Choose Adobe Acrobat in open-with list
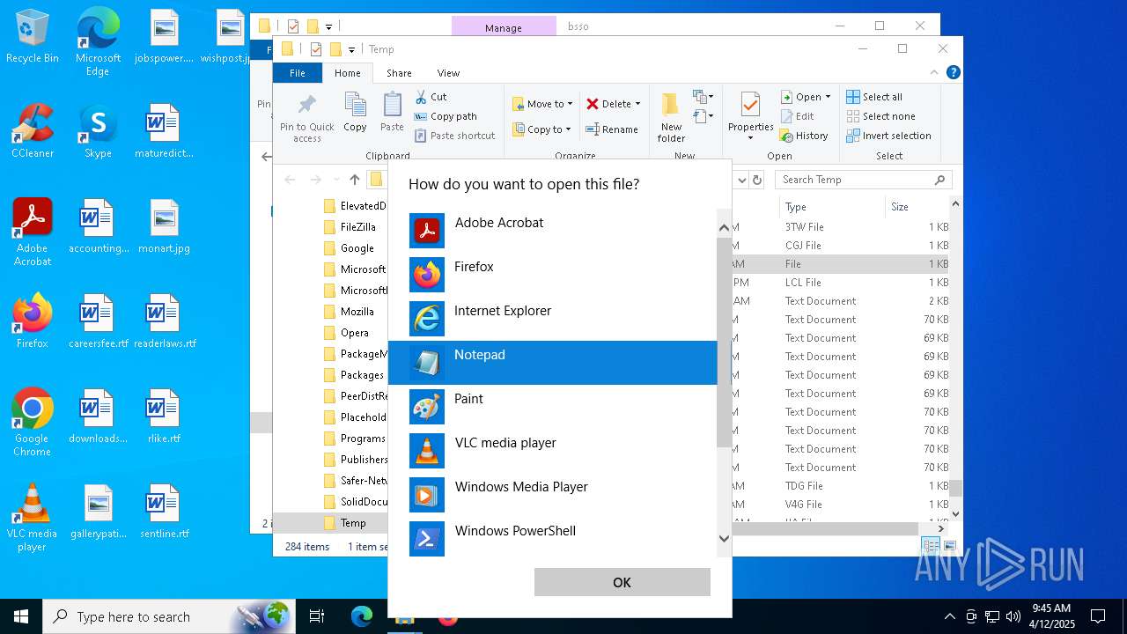Screen dimensions: 1127x634 [552, 231]
